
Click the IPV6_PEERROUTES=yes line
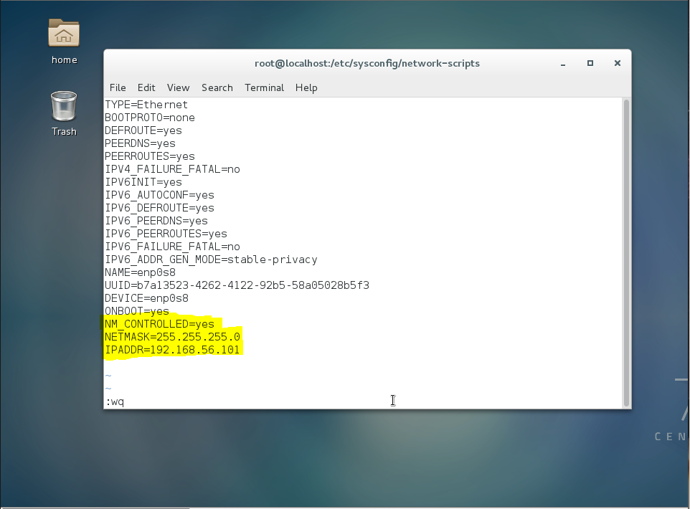click(166, 234)
